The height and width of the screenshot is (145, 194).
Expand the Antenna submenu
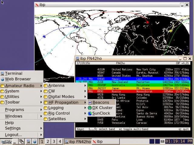(65, 86)
